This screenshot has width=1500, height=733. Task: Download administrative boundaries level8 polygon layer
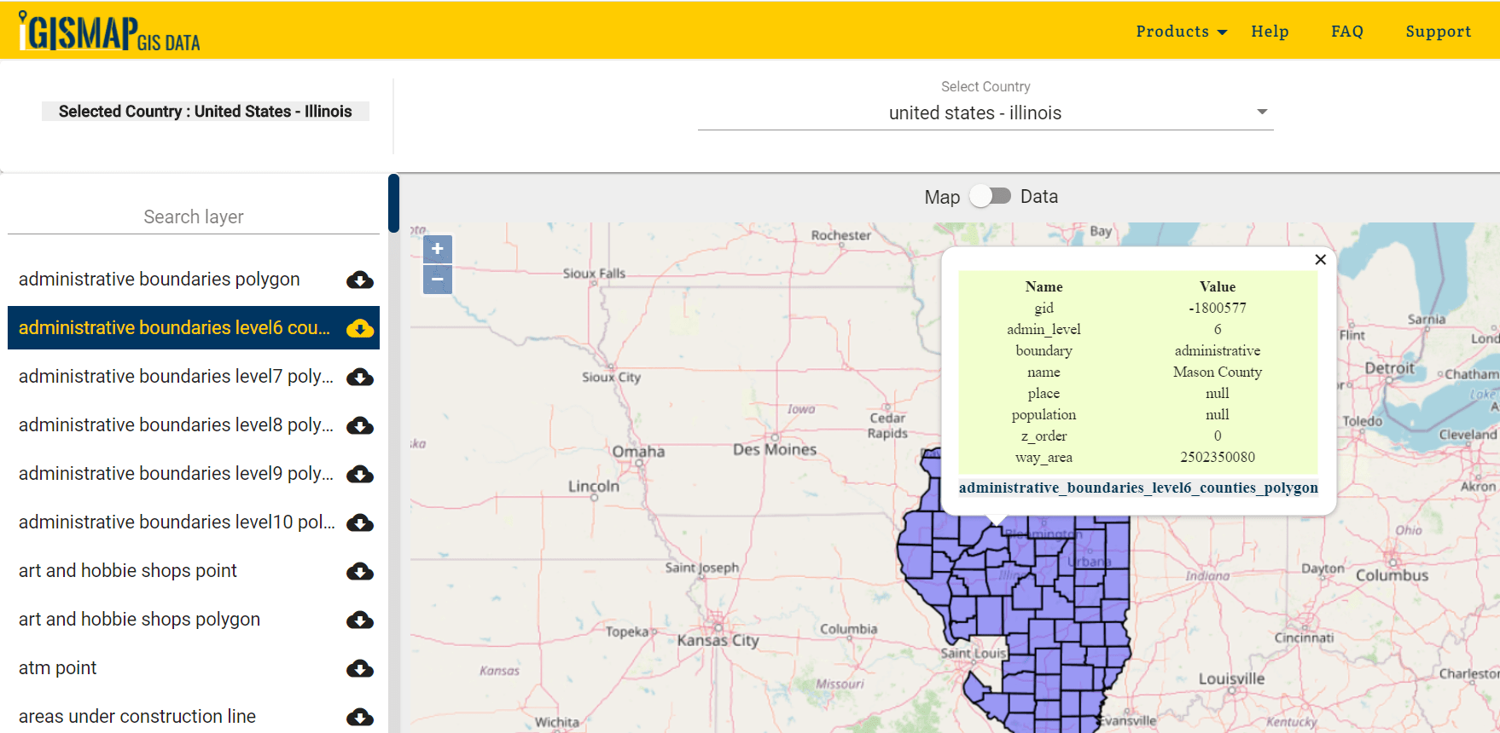[x=360, y=425]
